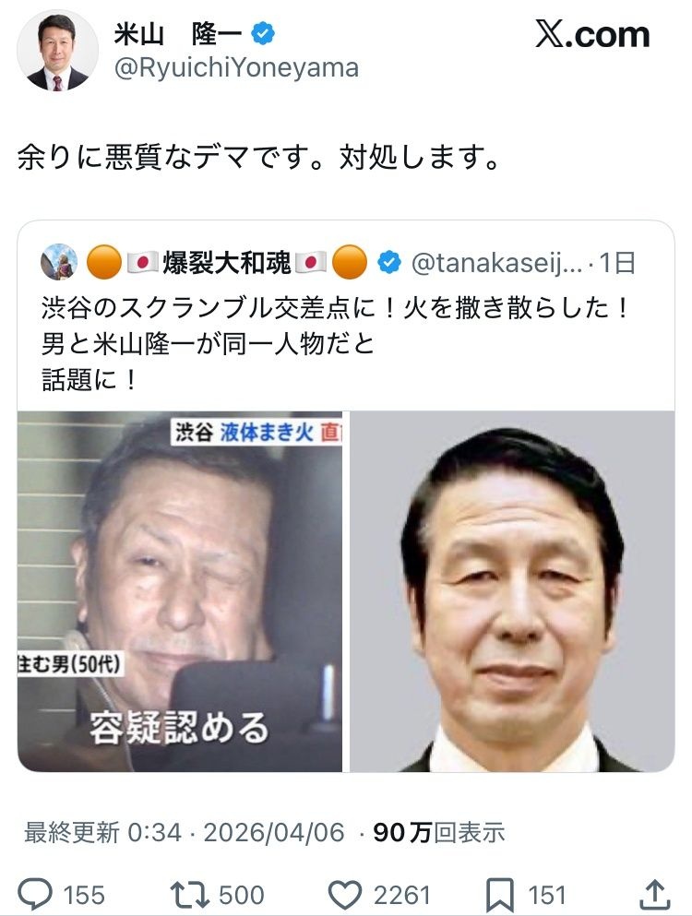
Task: Click the main post text 余りに悪質なデマです
Action: pos(258,157)
